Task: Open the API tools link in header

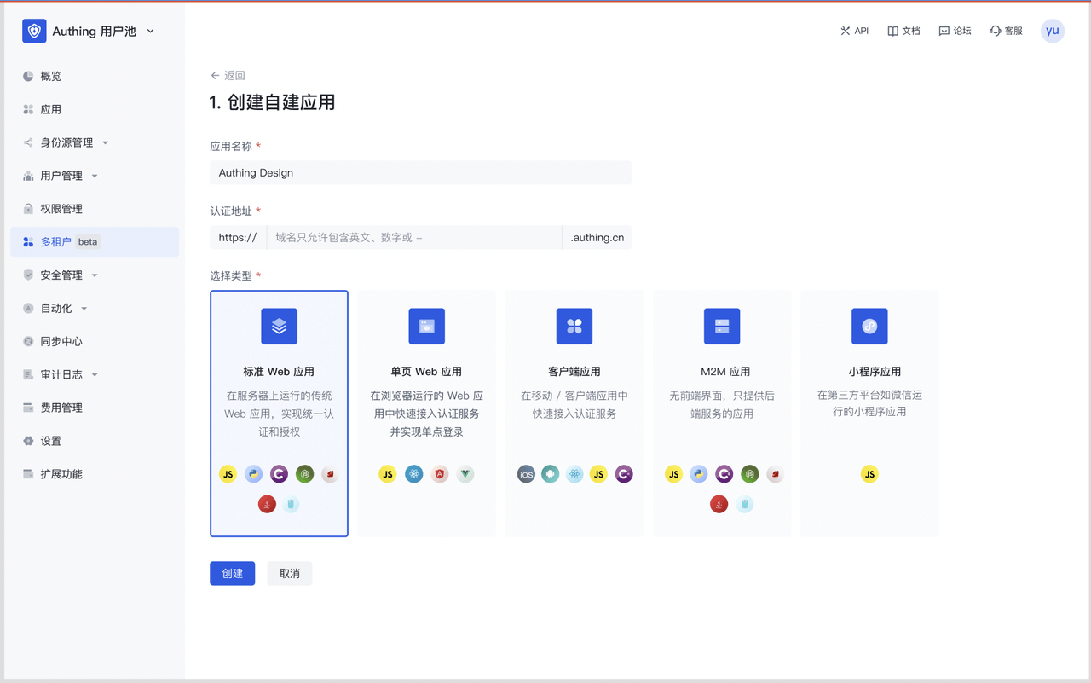Action: (854, 31)
